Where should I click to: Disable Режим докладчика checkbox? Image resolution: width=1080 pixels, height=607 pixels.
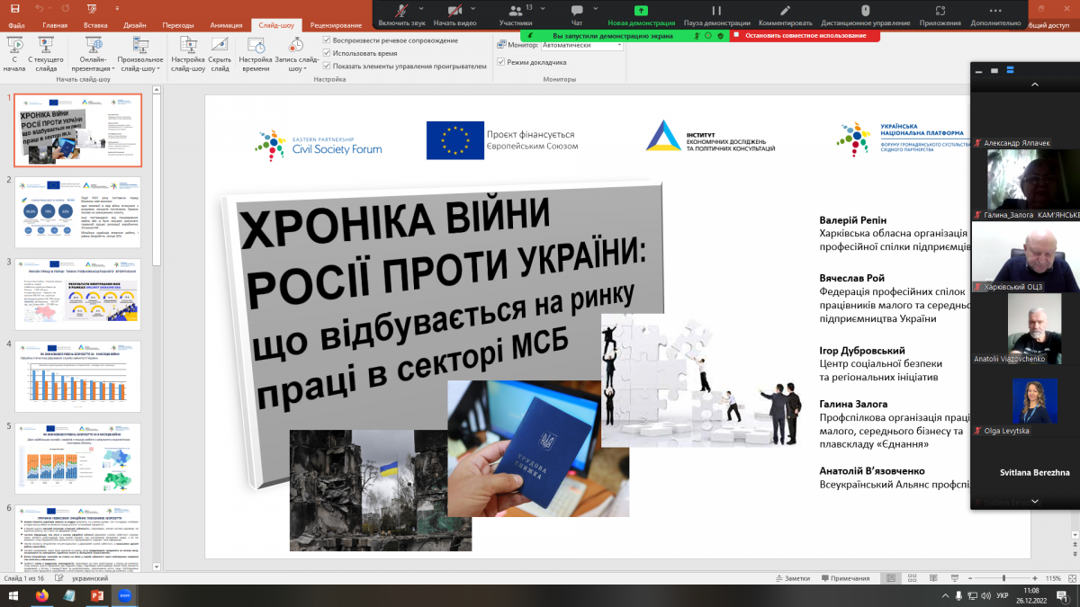pos(501,63)
